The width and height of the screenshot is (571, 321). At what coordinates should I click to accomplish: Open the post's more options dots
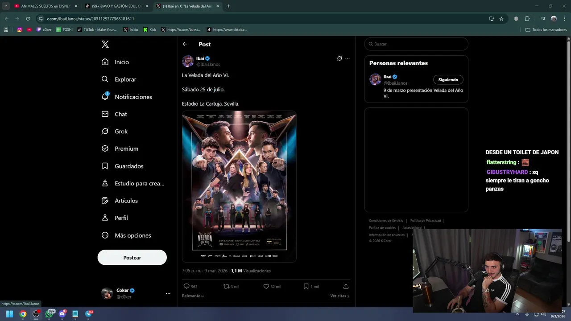click(x=348, y=58)
